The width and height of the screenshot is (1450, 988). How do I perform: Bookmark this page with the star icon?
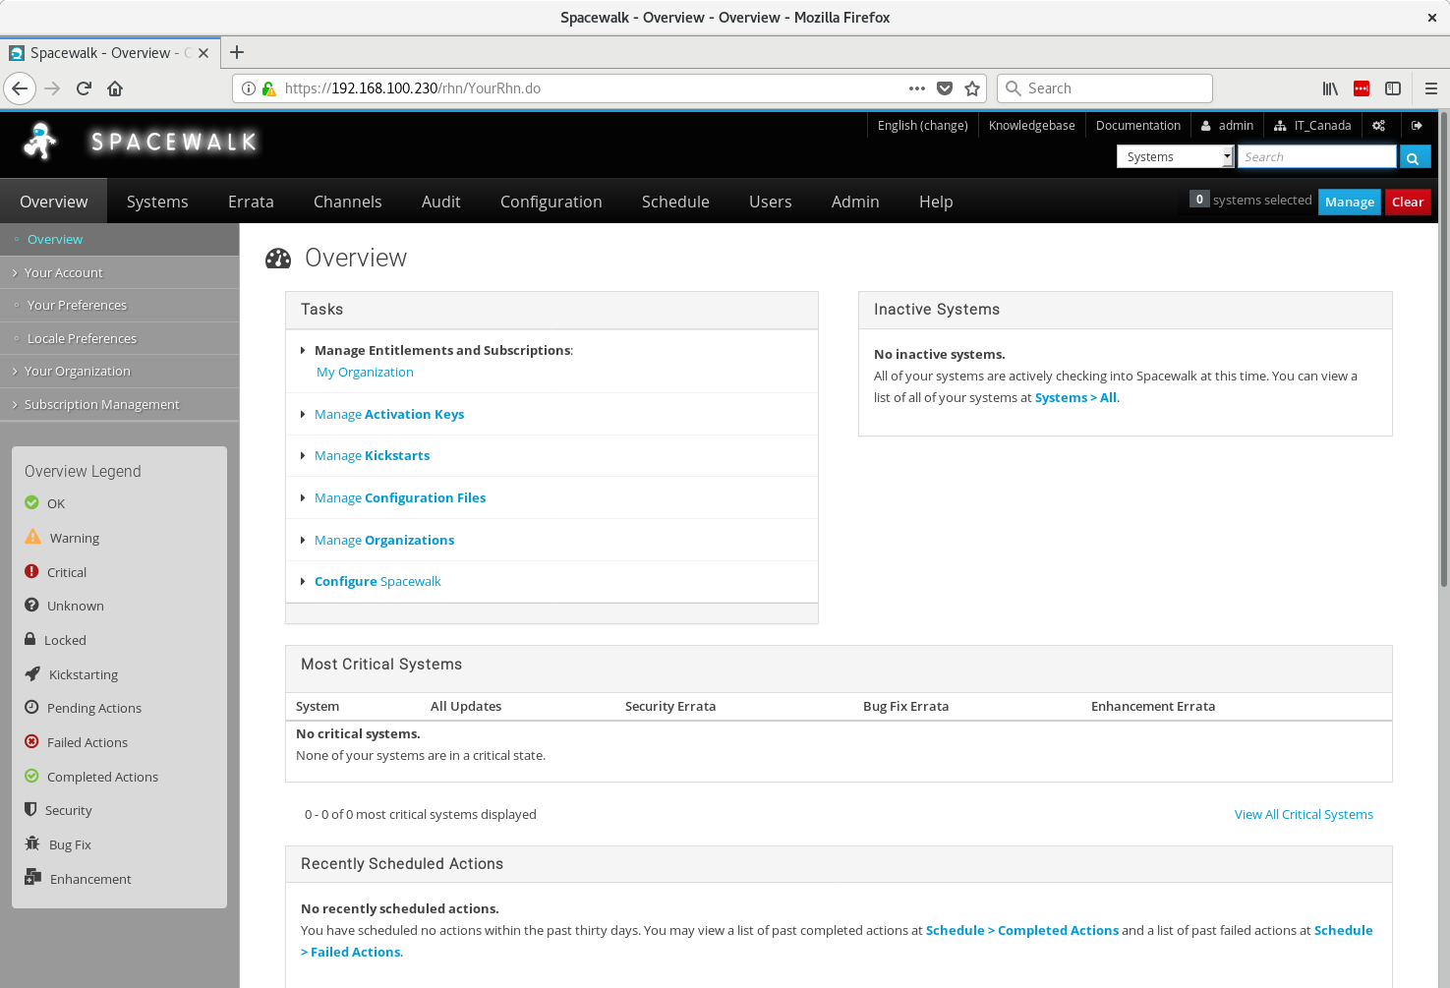(x=972, y=88)
